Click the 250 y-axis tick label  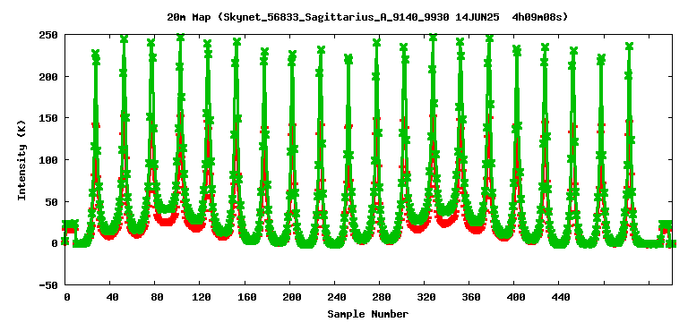pyautogui.click(x=49, y=35)
